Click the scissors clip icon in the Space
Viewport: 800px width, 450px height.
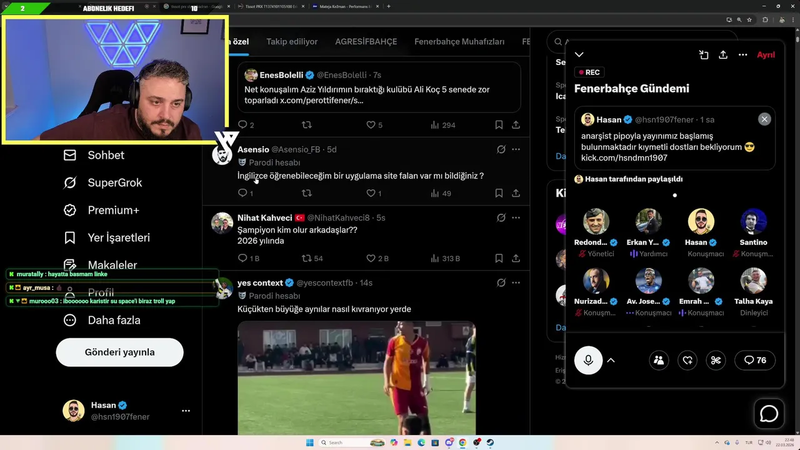pos(716,360)
